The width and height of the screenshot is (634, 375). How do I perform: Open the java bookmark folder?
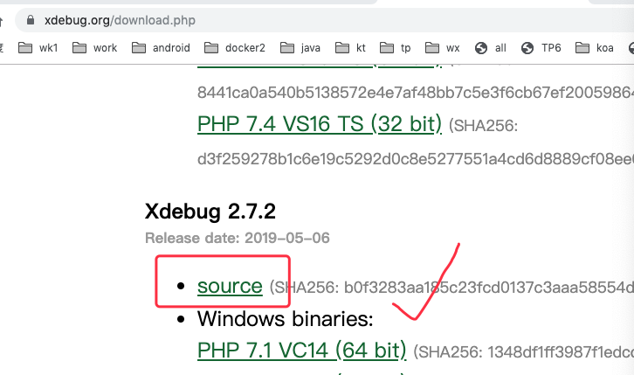[300, 48]
